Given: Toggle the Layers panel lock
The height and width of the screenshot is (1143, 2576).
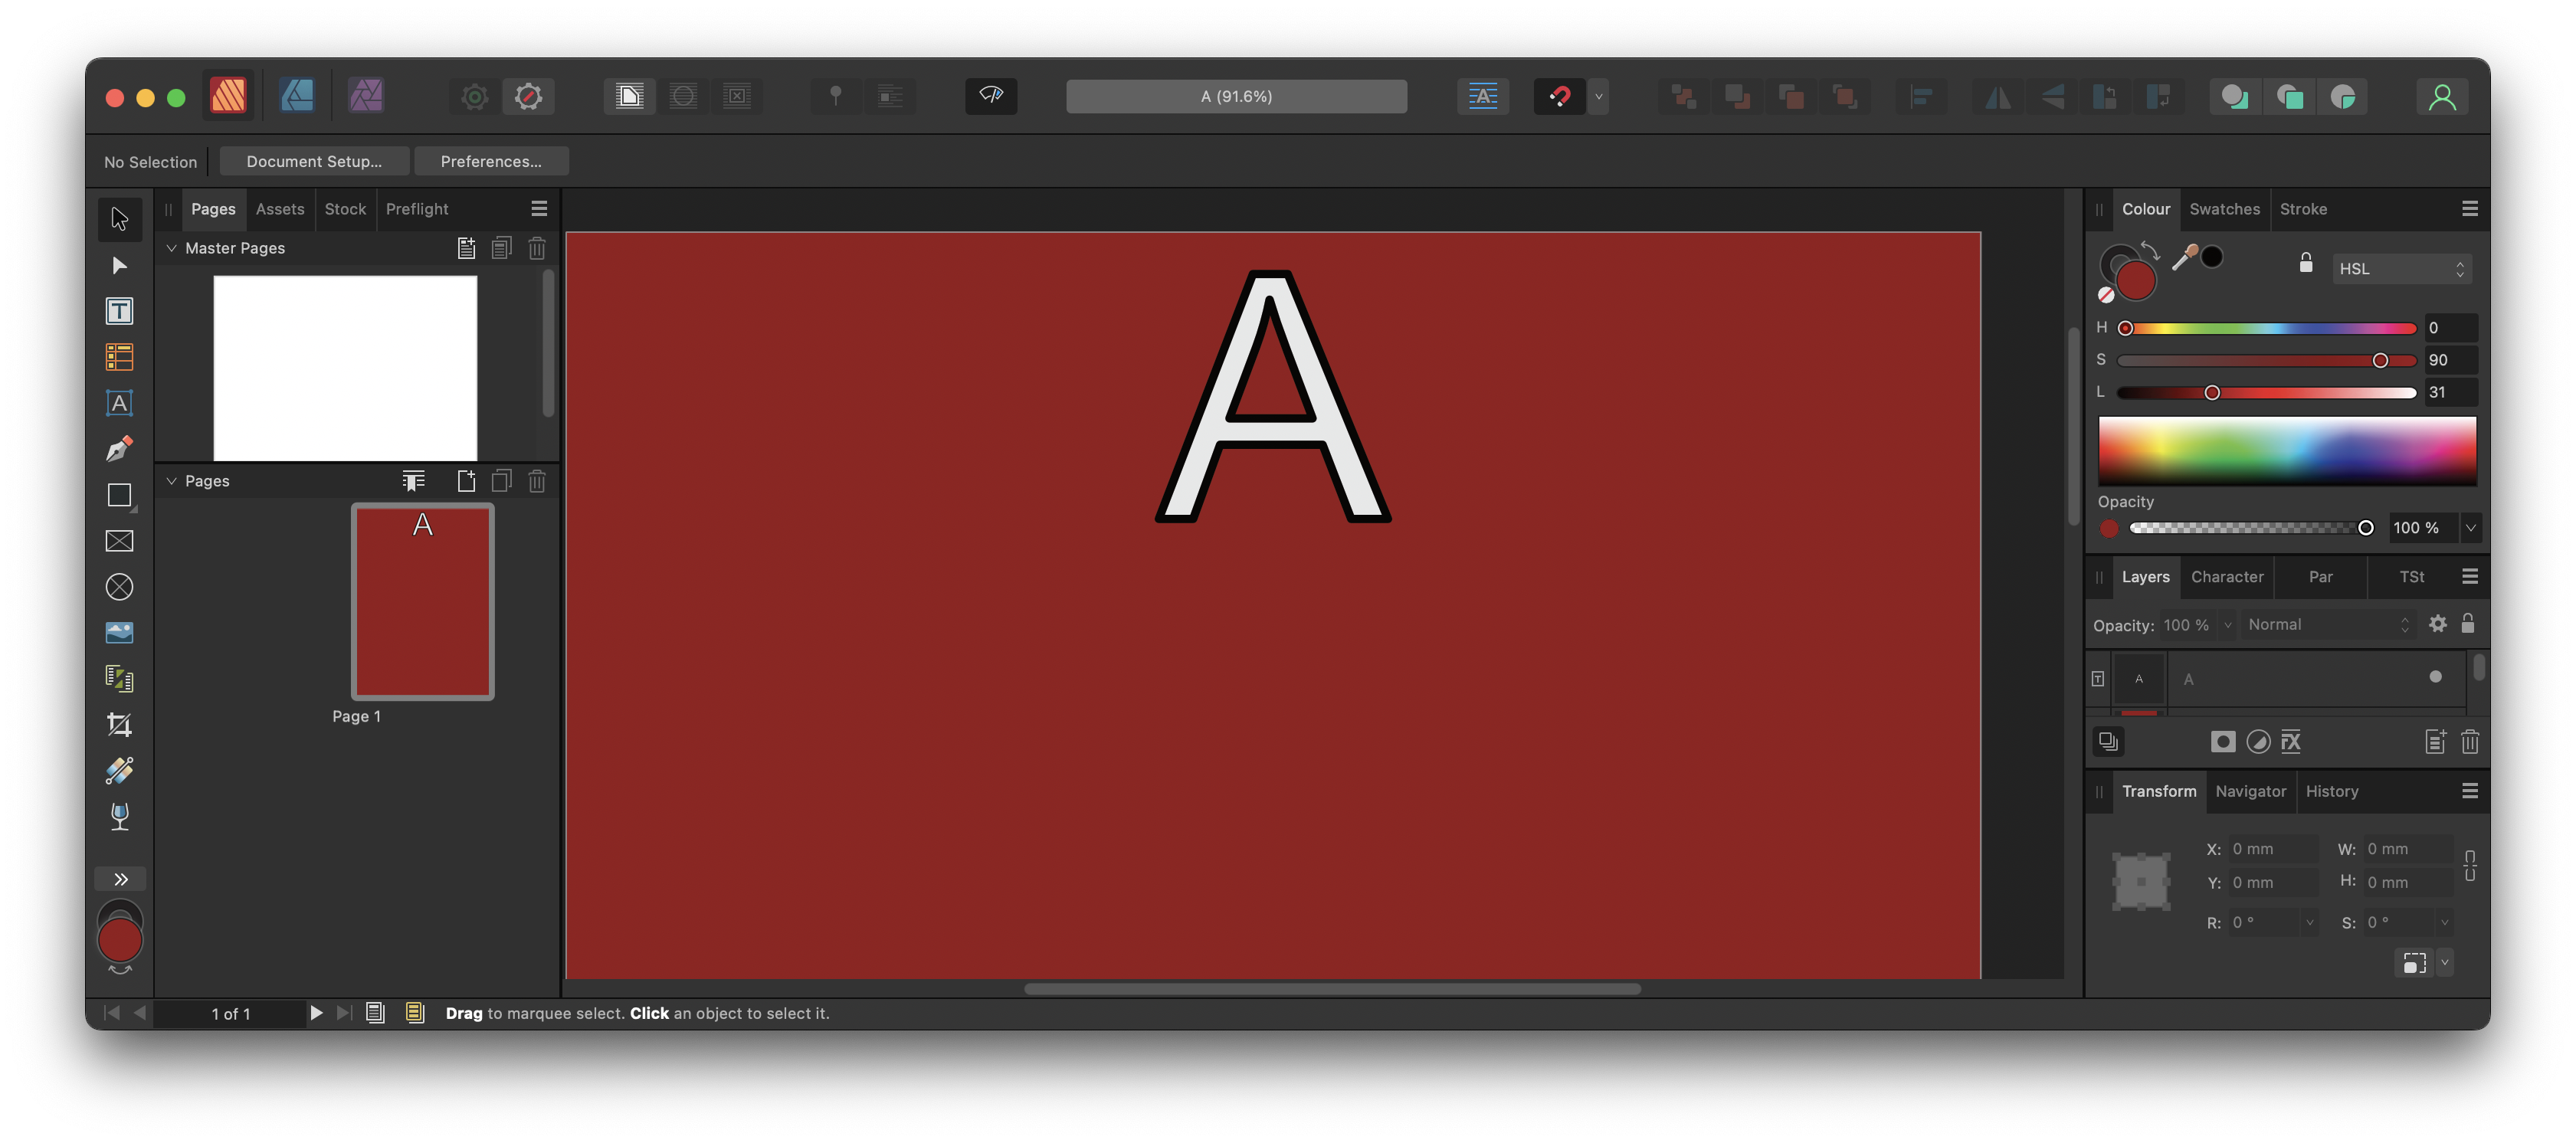Looking at the screenshot, I should point(2468,624).
